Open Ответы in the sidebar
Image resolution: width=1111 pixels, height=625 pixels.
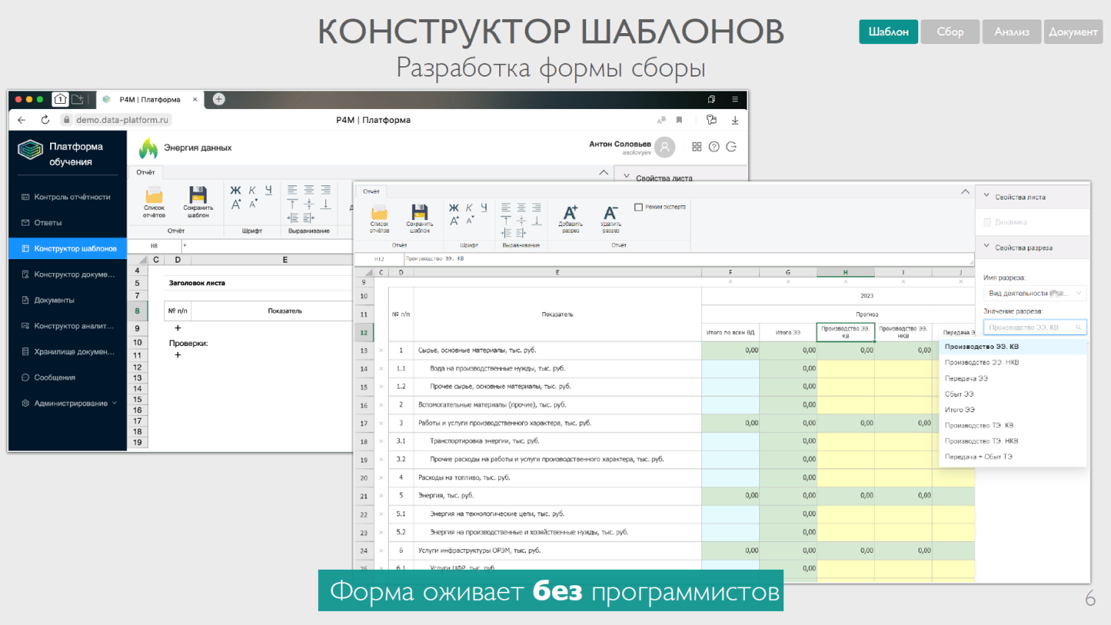[68, 222]
